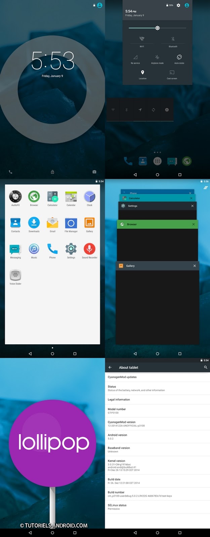Tap the user avatar in the quick settings header
The image size is (210, 537).
[x=187, y=5]
